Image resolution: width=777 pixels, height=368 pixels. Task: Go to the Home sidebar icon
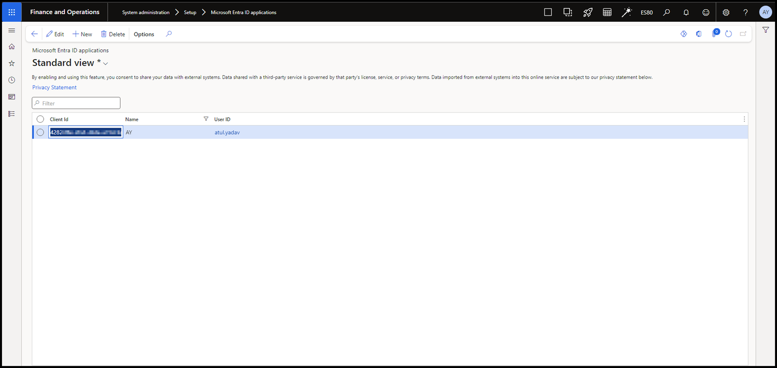12,47
